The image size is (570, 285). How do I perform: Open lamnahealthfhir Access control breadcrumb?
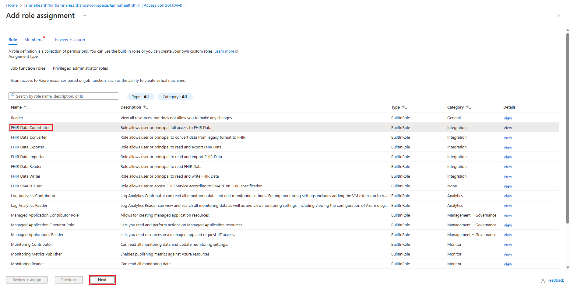[103, 5]
